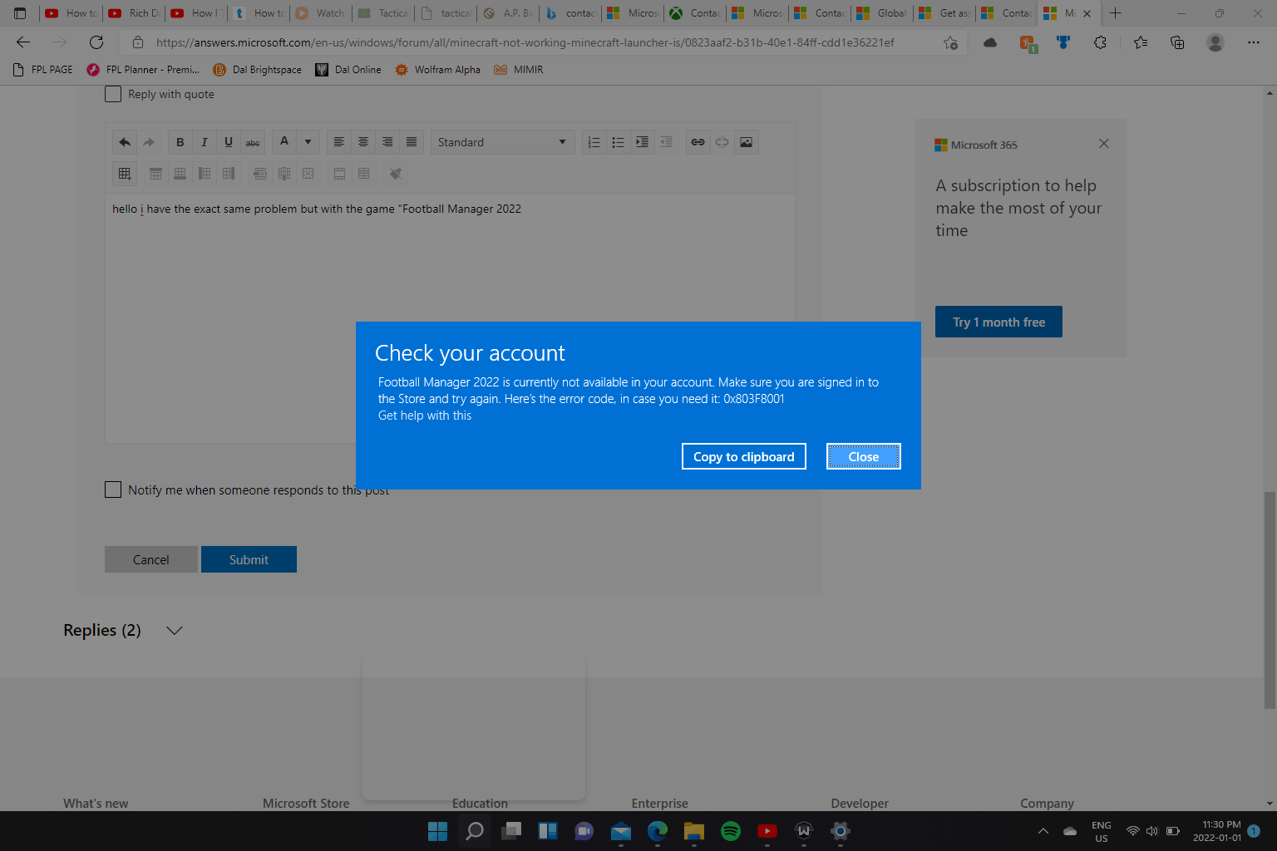Remove the hyperlink with unlink icon
The image size is (1277, 851).
click(722, 142)
